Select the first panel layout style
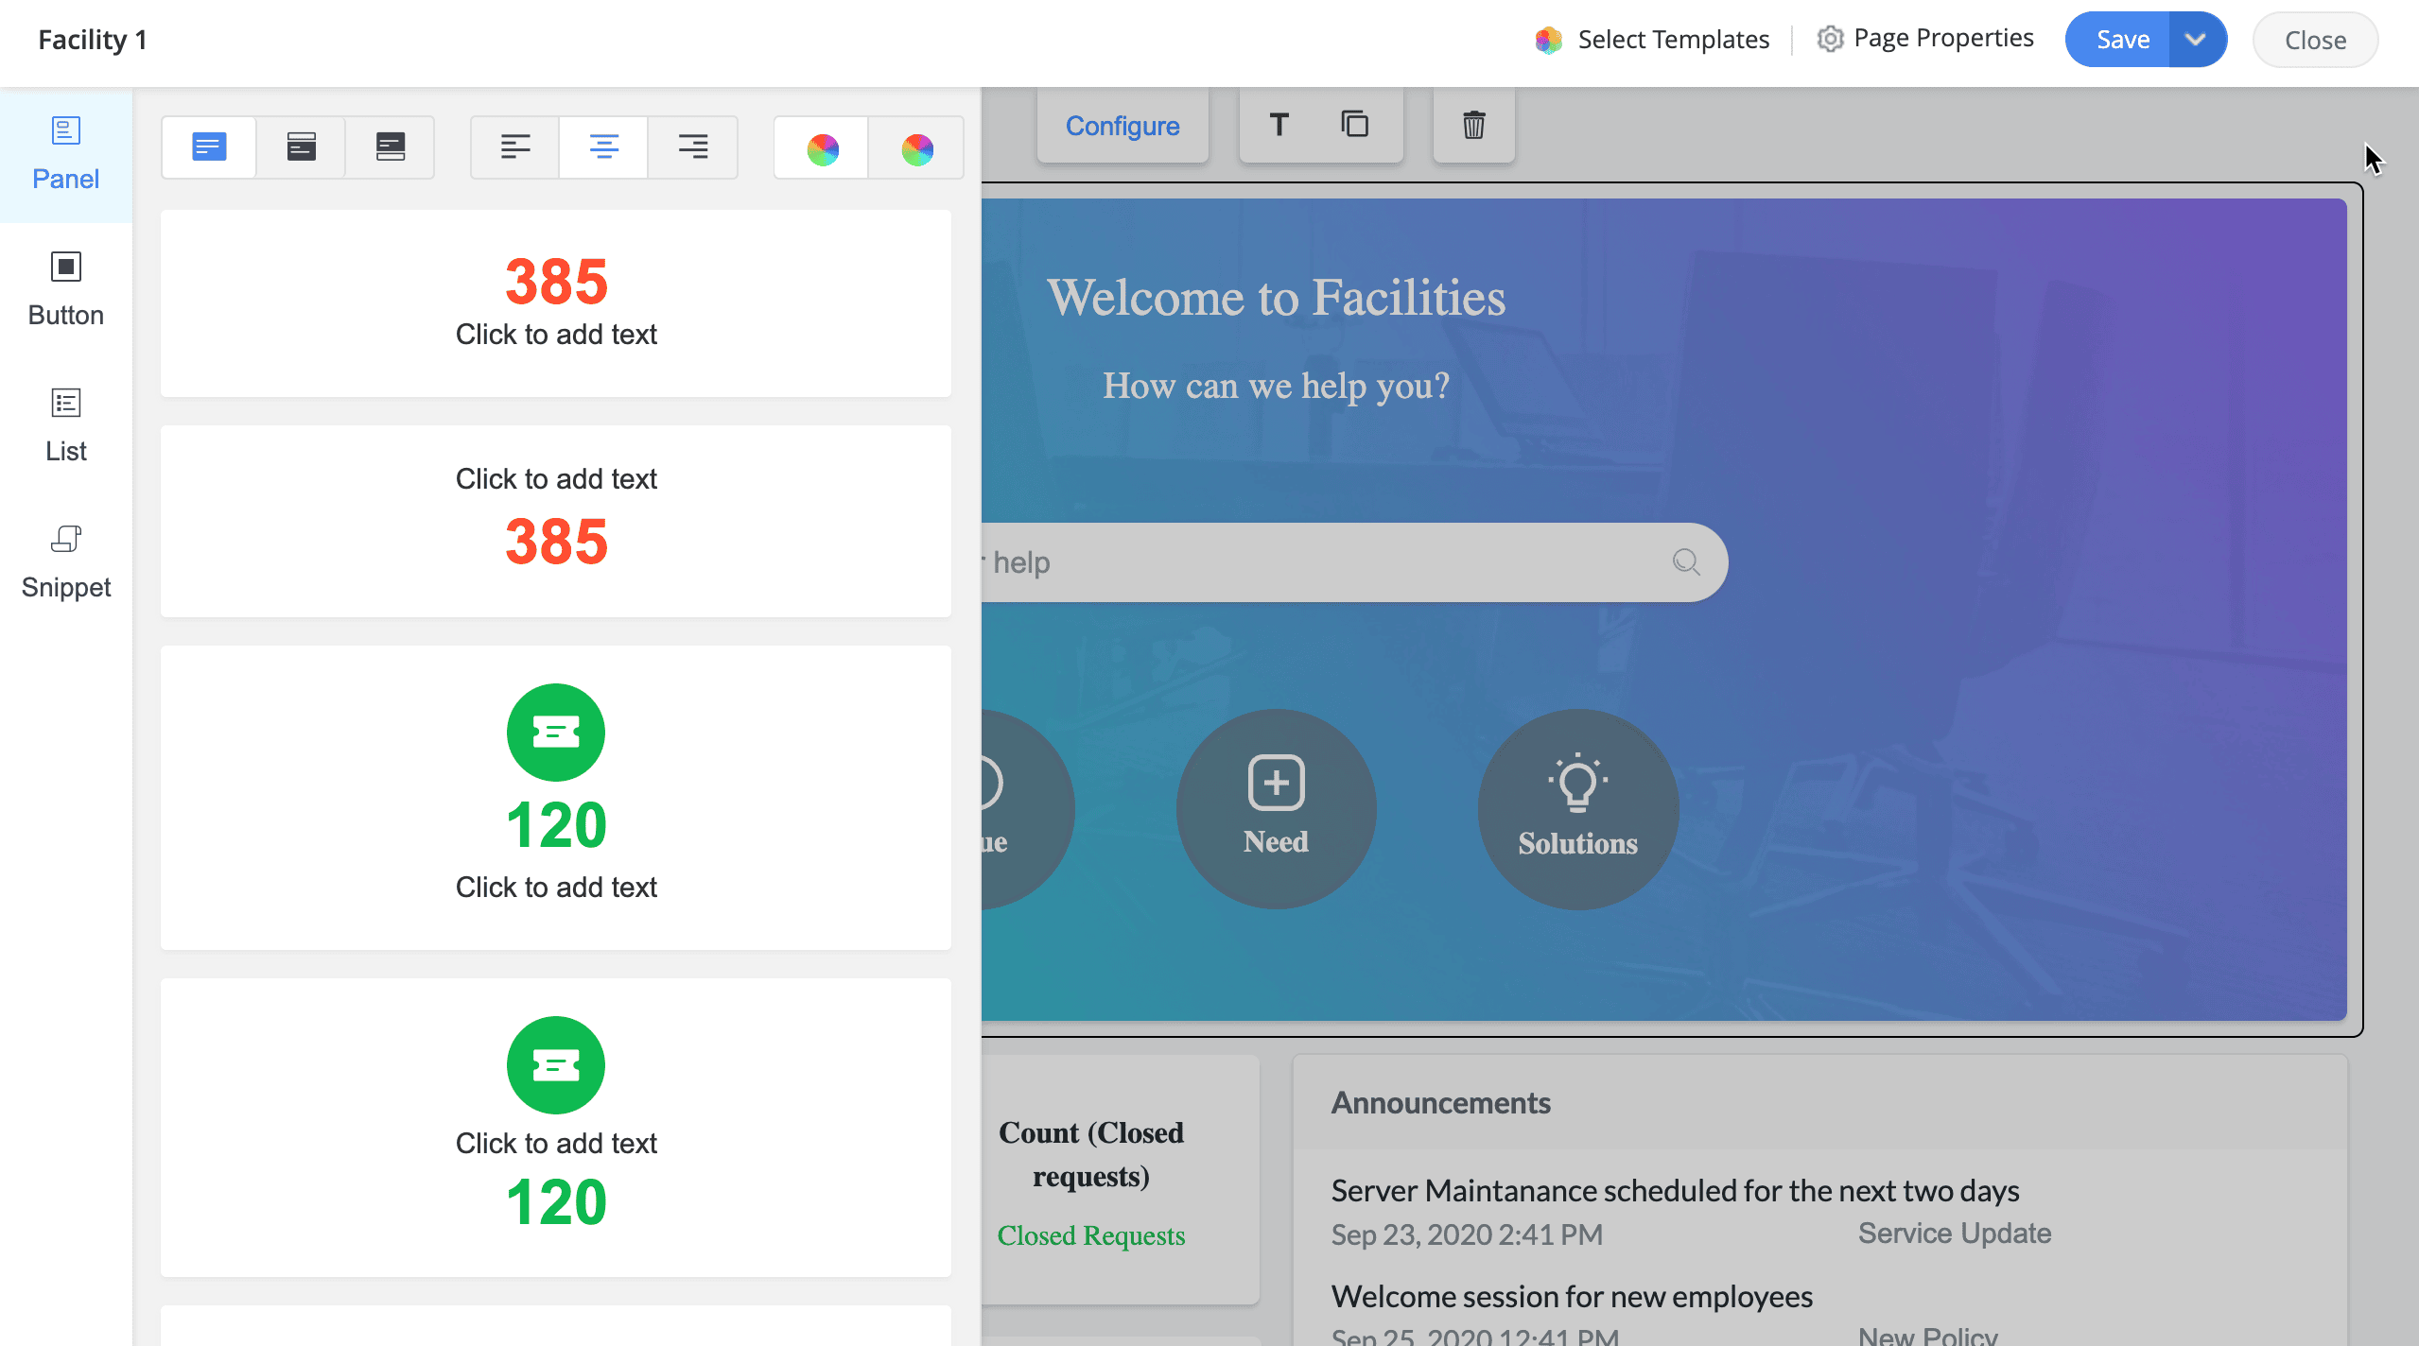 209,147
